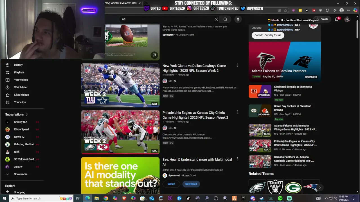This screenshot has height=202, width=360.
Task: Open File Explorer from the taskbar
Action: [96, 198]
